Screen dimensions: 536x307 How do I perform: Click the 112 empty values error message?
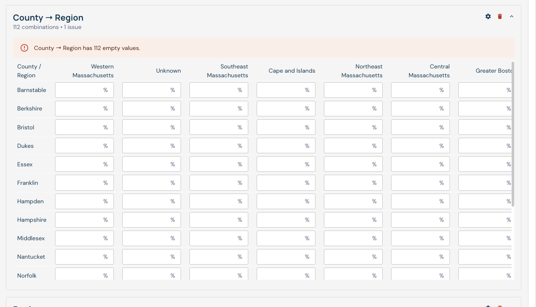pyautogui.click(x=87, y=48)
